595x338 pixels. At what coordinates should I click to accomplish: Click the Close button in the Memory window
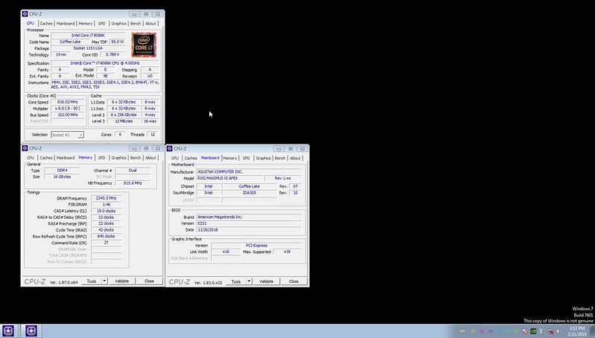(x=149, y=281)
